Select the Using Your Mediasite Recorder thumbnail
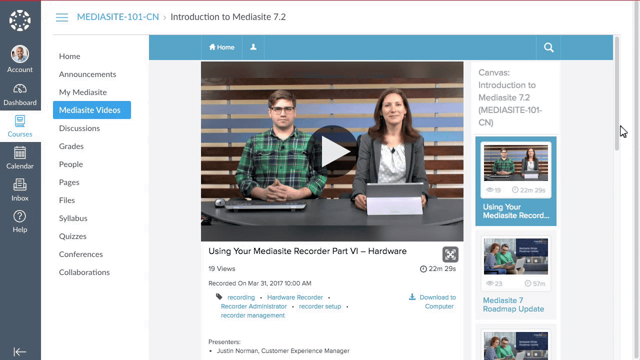This screenshot has height=360, width=640. click(x=516, y=163)
